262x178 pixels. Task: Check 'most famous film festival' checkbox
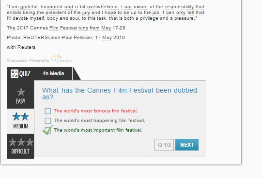(x=48, y=111)
